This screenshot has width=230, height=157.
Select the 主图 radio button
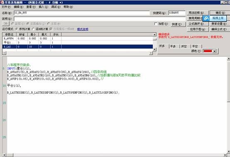tap(49, 24)
